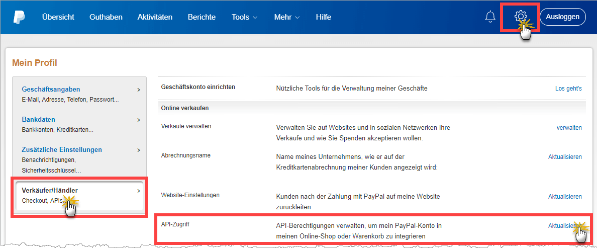Click 'Checkout, APIs' subtitle text
Image resolution: width=597 pixels, height=248 pixels.
point(43,201)
